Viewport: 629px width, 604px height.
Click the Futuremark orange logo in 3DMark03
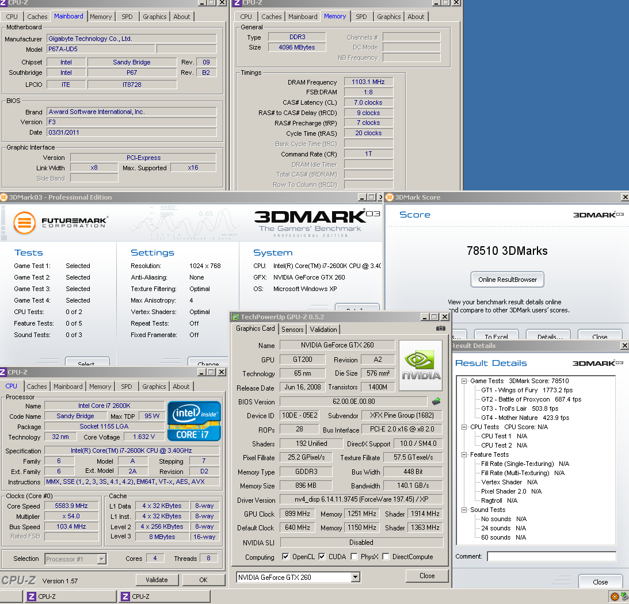click(x=24, y=223)
